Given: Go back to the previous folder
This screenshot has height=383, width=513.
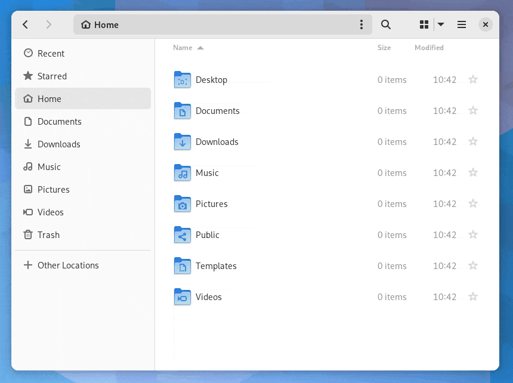Looking at the screenshot, I should 25,24.
